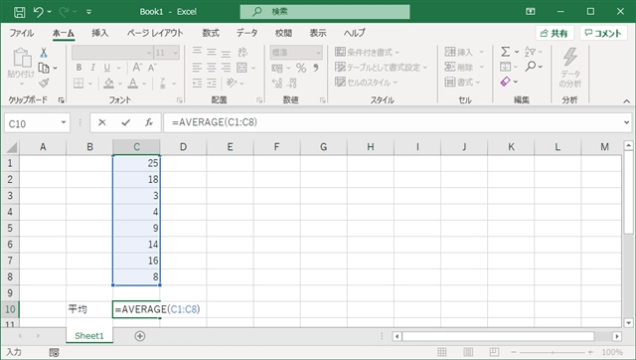The height and width of the screenshot is (360, 636).
Task: Click the Font Color A icon
Action: (132, 84)
